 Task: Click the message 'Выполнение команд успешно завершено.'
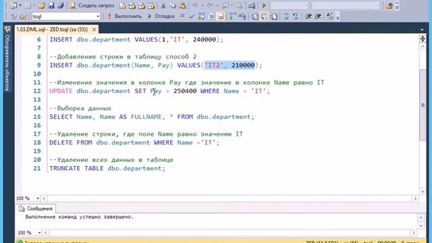[80, 217]
